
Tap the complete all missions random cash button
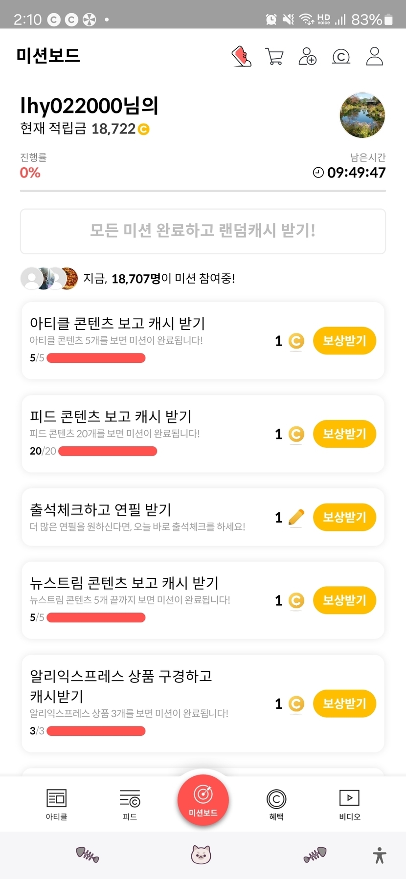(203, 231)
